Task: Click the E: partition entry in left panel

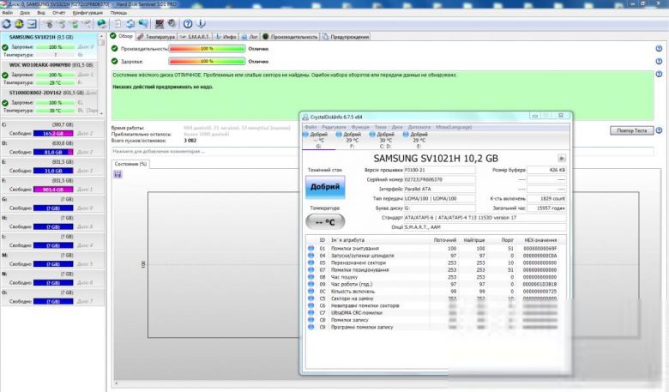Action: click(x=52, y=166)
